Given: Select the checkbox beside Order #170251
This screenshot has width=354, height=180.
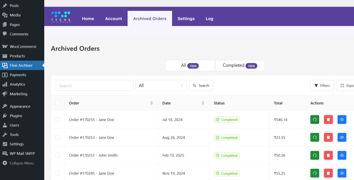Looking at the screenshot, I should [58, 155].
